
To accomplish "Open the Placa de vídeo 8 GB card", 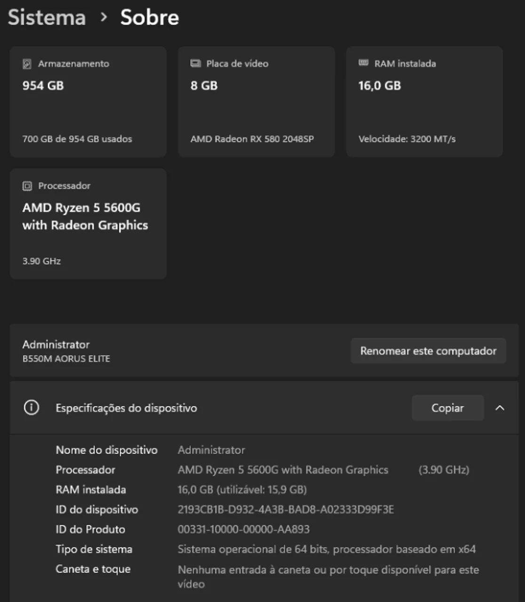I will pyautogui.click(x=256, y=102).
